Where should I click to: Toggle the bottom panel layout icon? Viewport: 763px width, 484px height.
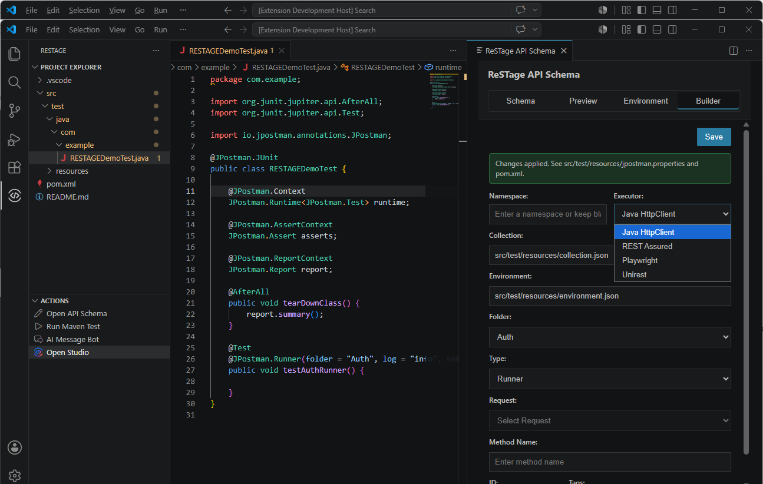pos(657,29)
